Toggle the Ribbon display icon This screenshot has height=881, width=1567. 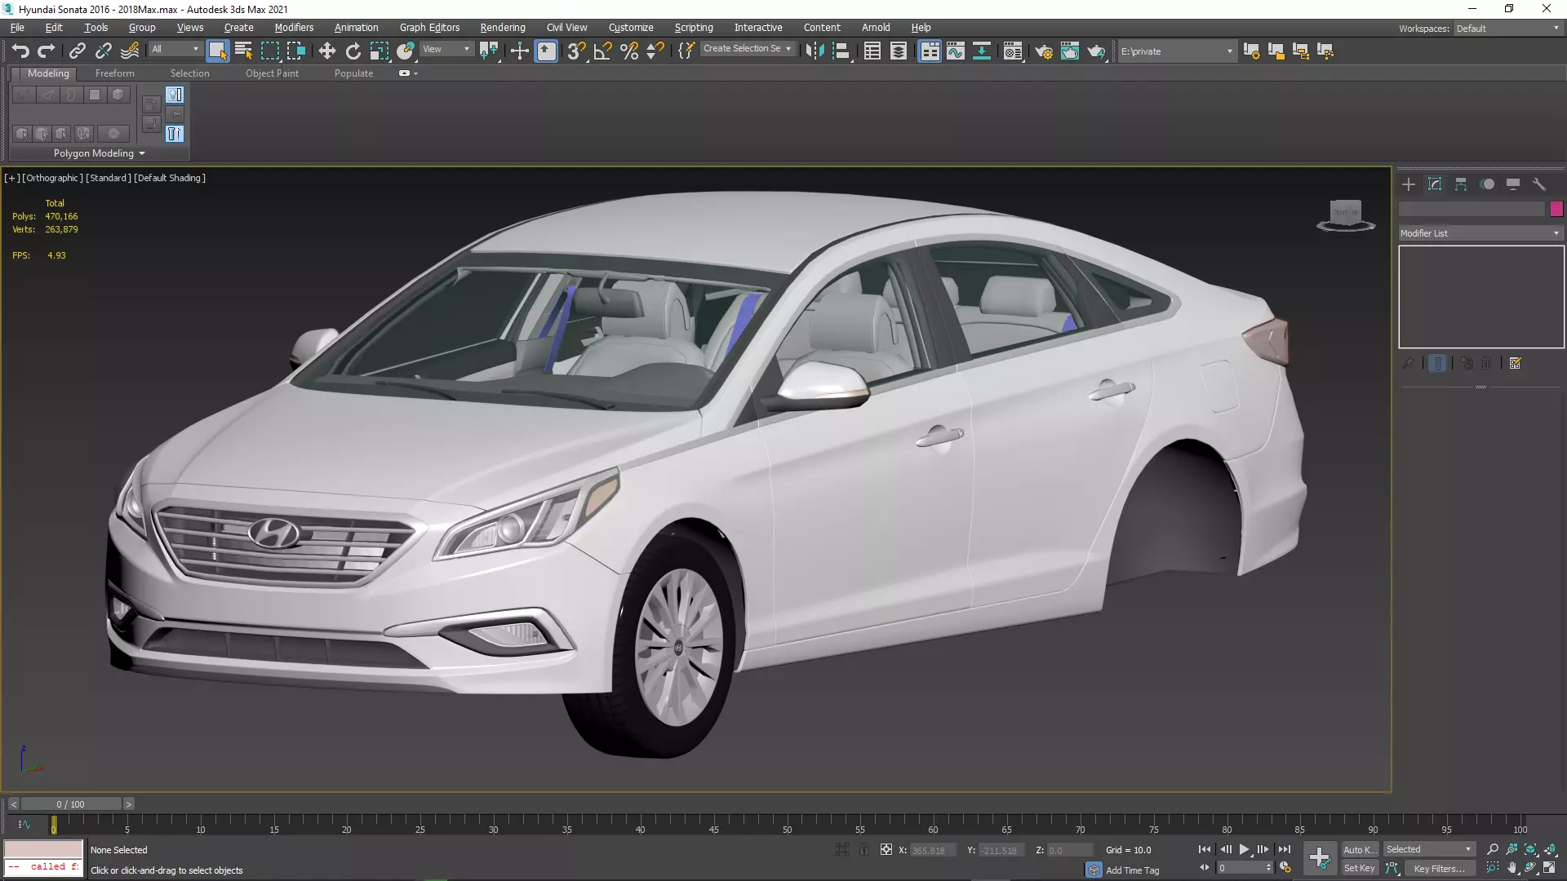point(929,51)
